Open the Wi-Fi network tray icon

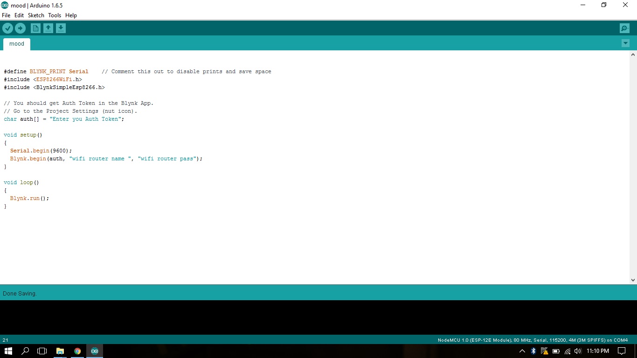pyautogui.click(x=568, y=351)
